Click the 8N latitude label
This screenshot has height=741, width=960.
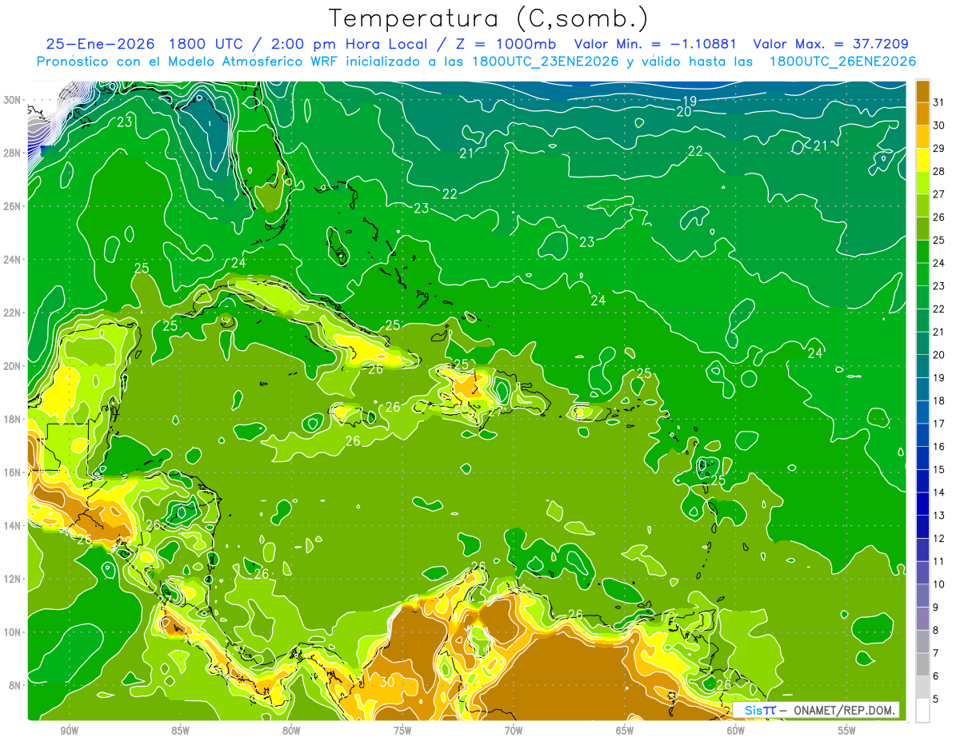tap(15, 685)
